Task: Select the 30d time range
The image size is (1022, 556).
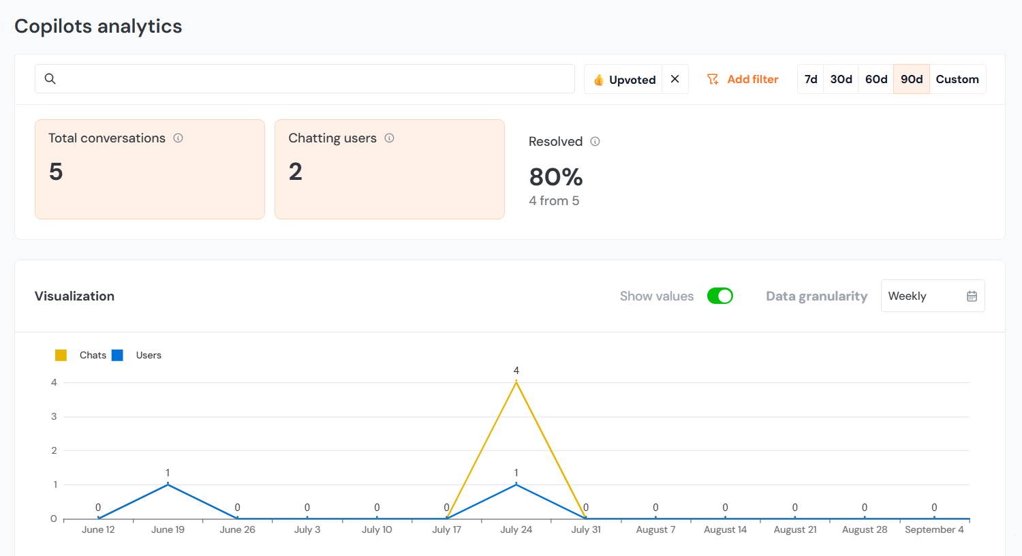Action: [841, 79]
